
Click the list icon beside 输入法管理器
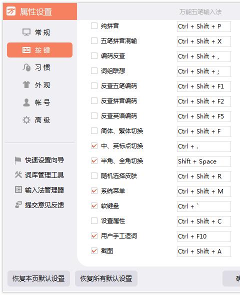18,189
